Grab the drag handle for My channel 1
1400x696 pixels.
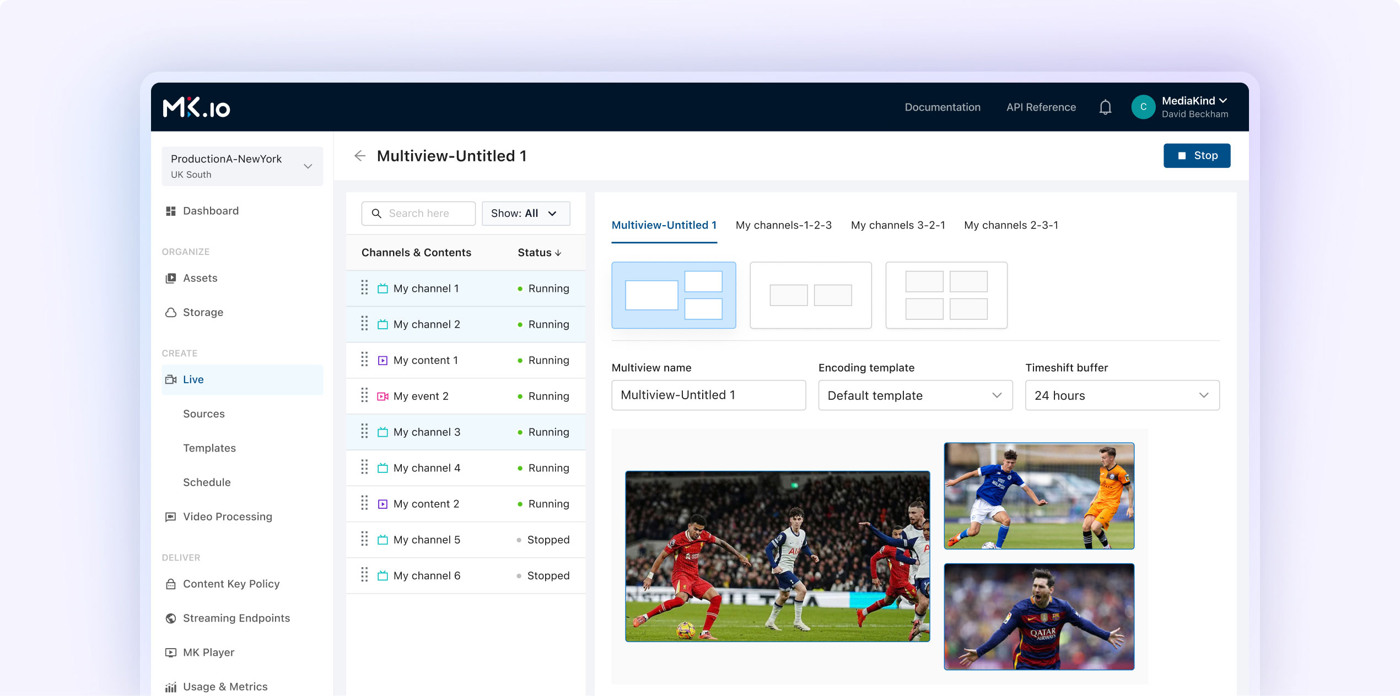point(364,287)
